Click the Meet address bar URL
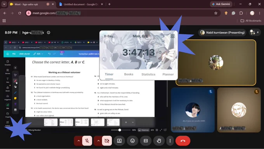The height and width of the screenshot is (149, 264). 56,13
